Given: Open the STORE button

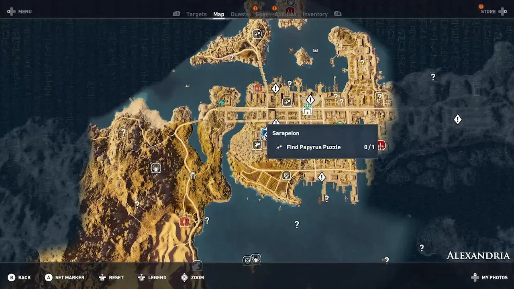Looking at the screenshot, I should tap(494, 11).
